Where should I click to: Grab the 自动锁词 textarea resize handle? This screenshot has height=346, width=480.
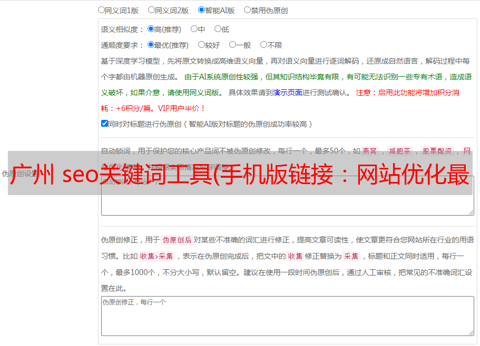[x=471, y=212]
